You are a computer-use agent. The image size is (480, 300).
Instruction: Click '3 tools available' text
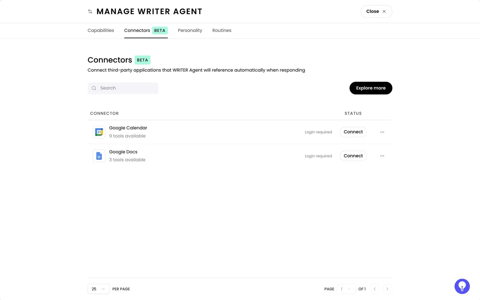click(127, 160)
